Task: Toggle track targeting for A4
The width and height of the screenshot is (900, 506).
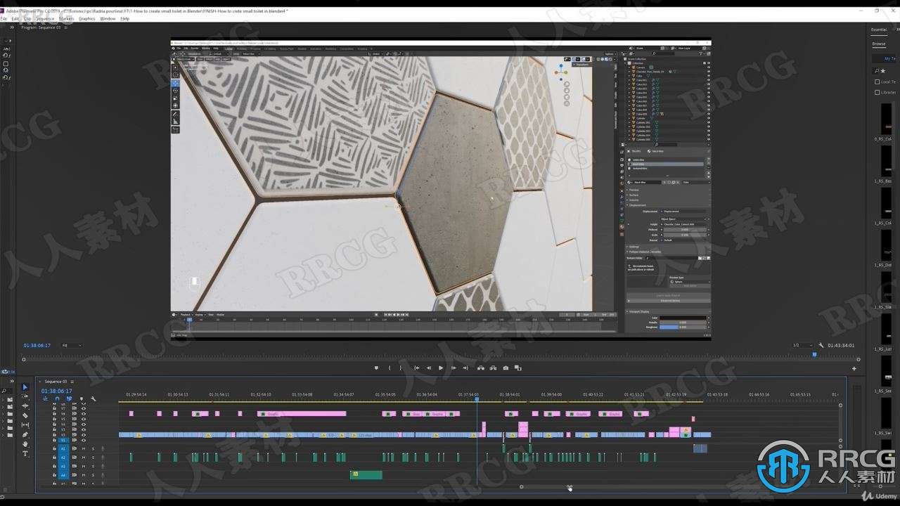Action: coord(63,476)
